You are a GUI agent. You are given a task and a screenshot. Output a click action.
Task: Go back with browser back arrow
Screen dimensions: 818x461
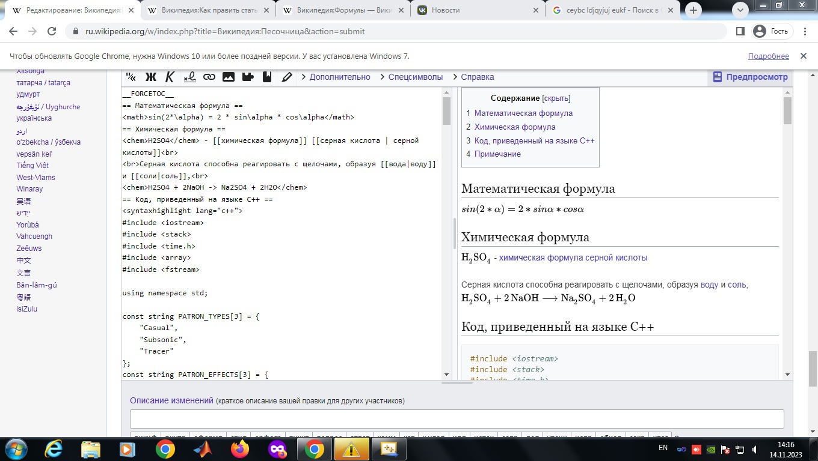pos(14,31)
